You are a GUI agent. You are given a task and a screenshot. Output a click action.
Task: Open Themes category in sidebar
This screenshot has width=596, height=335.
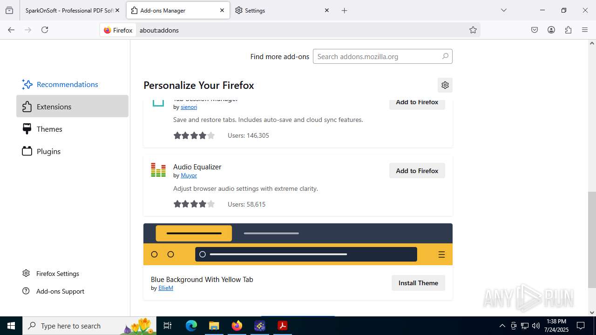coord(72,129)
